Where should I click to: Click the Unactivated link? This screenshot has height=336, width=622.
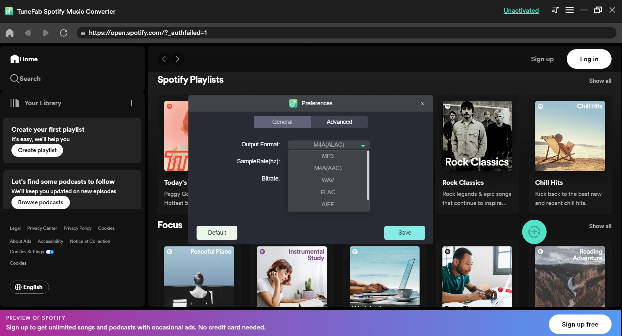pos(521,10)
